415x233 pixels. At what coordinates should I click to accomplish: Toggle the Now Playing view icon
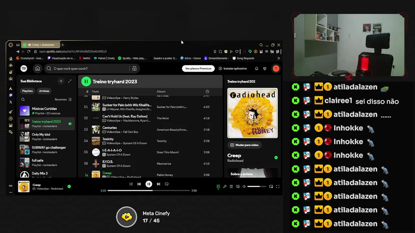pyautogui.click(x=218, y=186)
